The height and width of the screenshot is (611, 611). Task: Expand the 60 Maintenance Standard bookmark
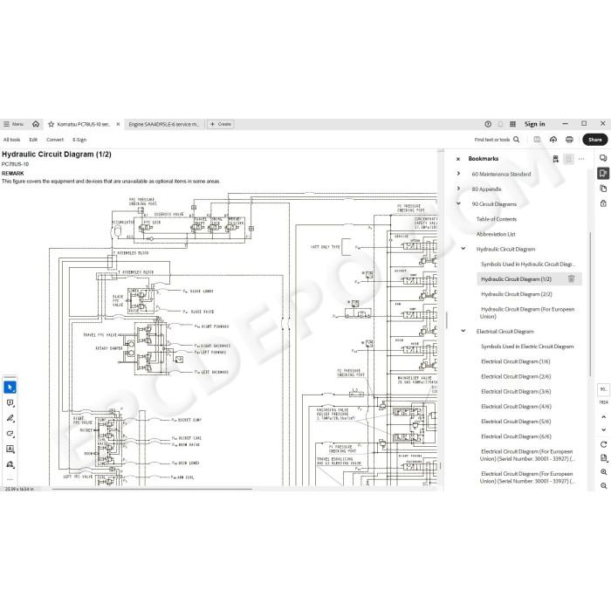coord(458,174)
